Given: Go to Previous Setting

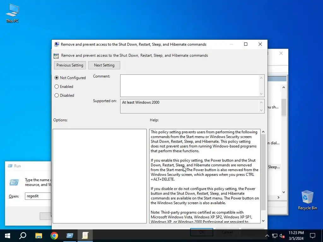Looking at the screenshot, I should pos(70,65).
